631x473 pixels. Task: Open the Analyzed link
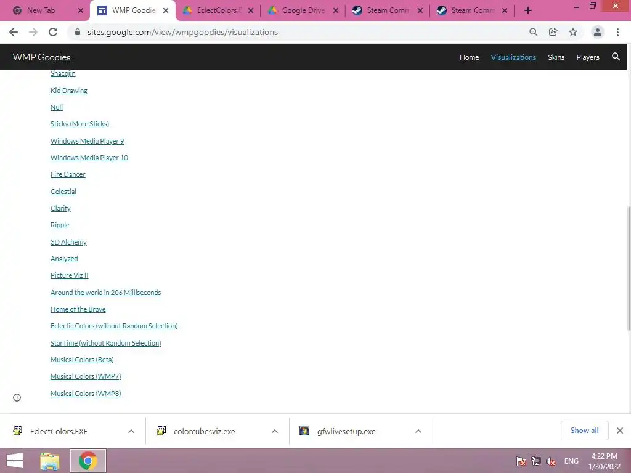pyautogui.click(x=64, y=259)
